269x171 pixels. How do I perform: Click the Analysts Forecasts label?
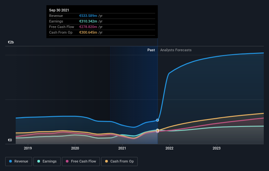(x=176, y=50)
